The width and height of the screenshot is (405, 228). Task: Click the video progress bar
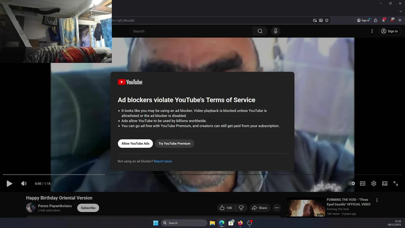202,174
